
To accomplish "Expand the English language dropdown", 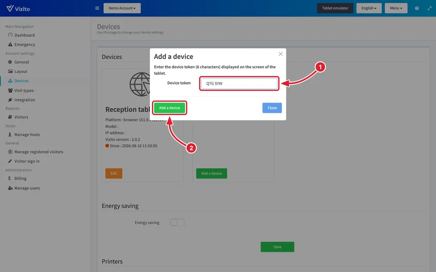I will [369, 8].
